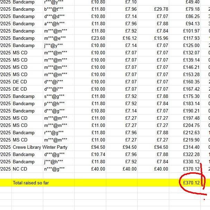Select the yellow 'Total raised so far' cell
Viewport: 210px width, 210px height.
30,183
